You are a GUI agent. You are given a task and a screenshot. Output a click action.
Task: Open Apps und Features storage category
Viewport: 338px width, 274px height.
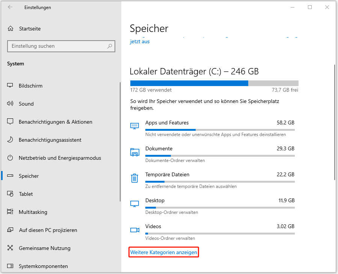pyautogui.click(x=212, y=129)
